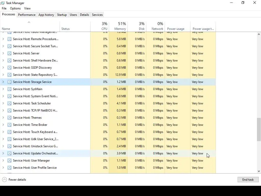This screenshot has height=196, width=261.
Task: Click gear icon beside Service Host: SSDP Discovery
Action: tap(9, 68)
